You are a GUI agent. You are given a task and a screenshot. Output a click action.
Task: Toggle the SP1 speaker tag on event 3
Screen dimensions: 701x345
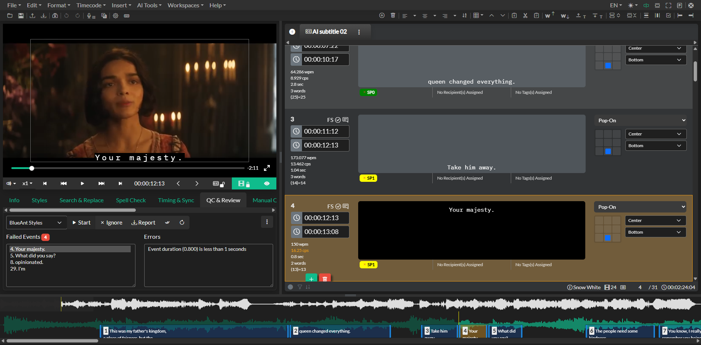pyautogui.click(x=368, y=178)
